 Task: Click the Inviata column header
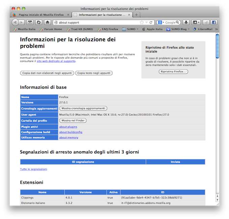pos(175,162)
